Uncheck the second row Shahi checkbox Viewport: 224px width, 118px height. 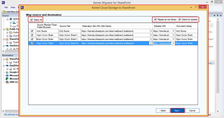click(x=32, y=35)
